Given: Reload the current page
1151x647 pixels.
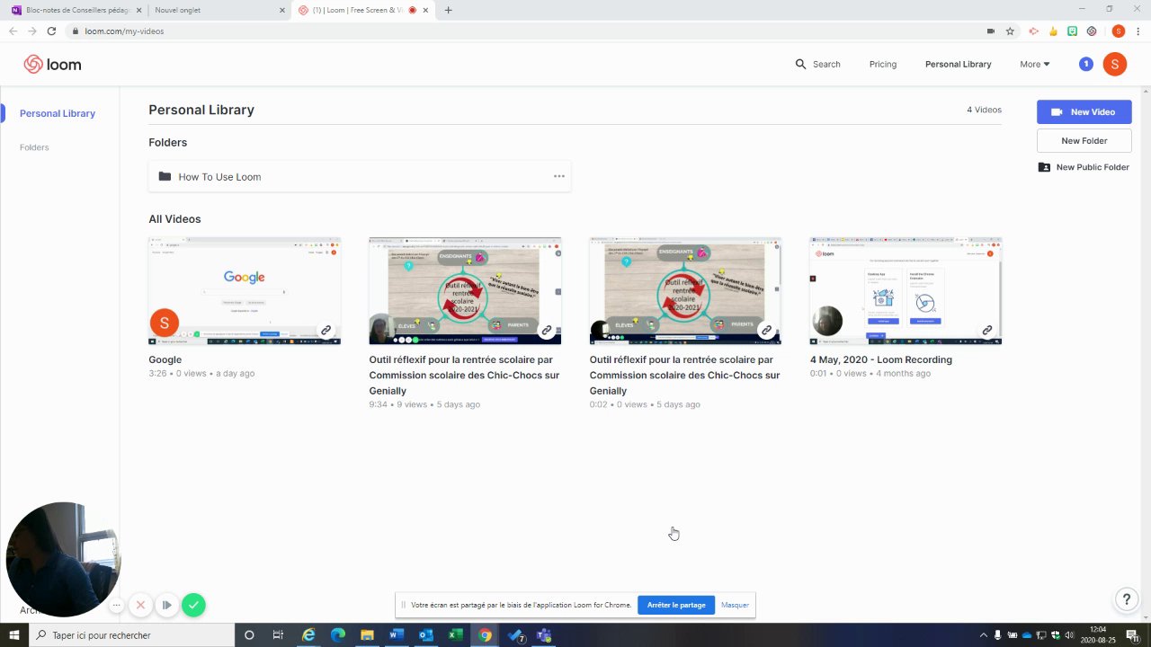Looking at the screenshot, I should click(51, 31).
